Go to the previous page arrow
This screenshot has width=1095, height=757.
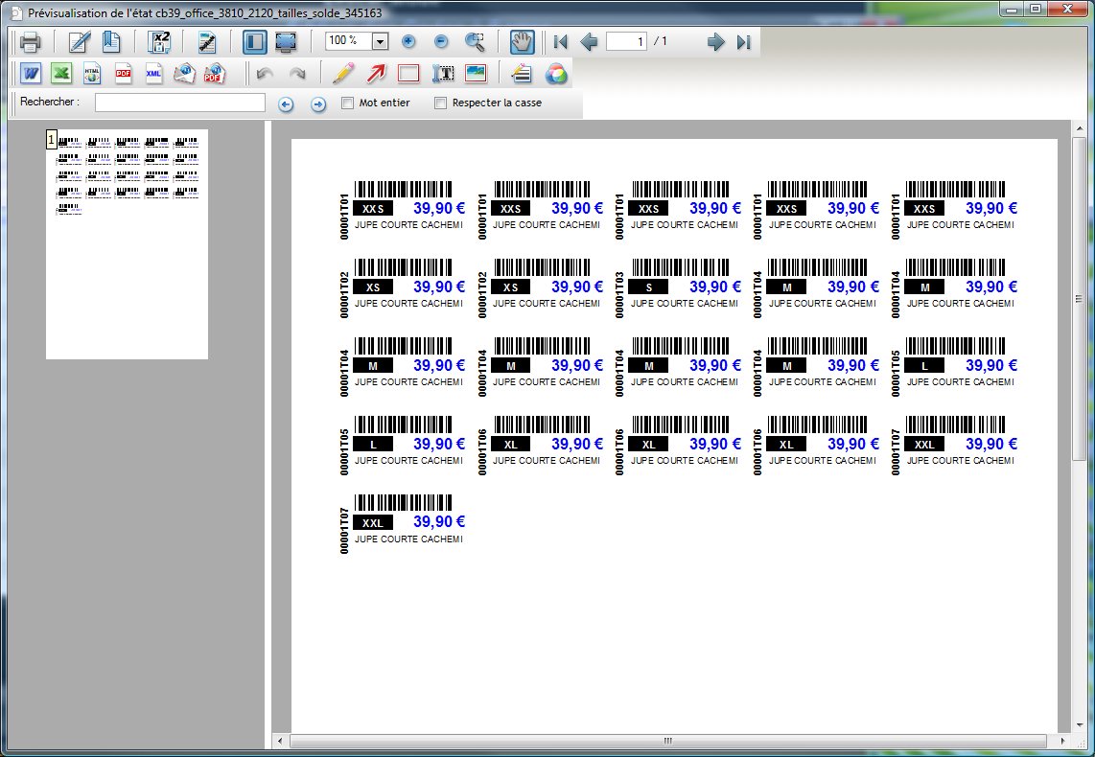589,42
